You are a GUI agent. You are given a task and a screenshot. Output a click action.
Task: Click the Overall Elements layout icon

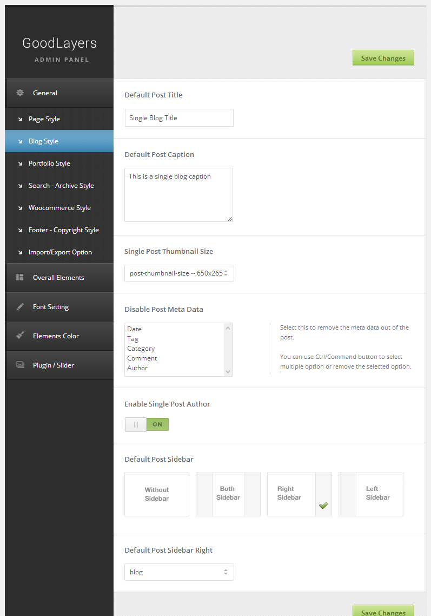tap(20, 278)
